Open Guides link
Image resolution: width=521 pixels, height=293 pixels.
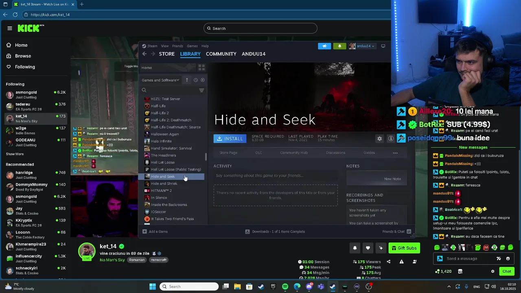(x=369, y=153)
